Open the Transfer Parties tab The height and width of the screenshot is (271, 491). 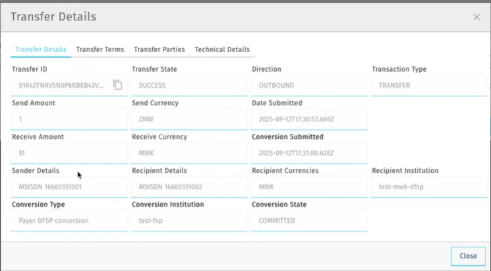click(x=159, y=49)
